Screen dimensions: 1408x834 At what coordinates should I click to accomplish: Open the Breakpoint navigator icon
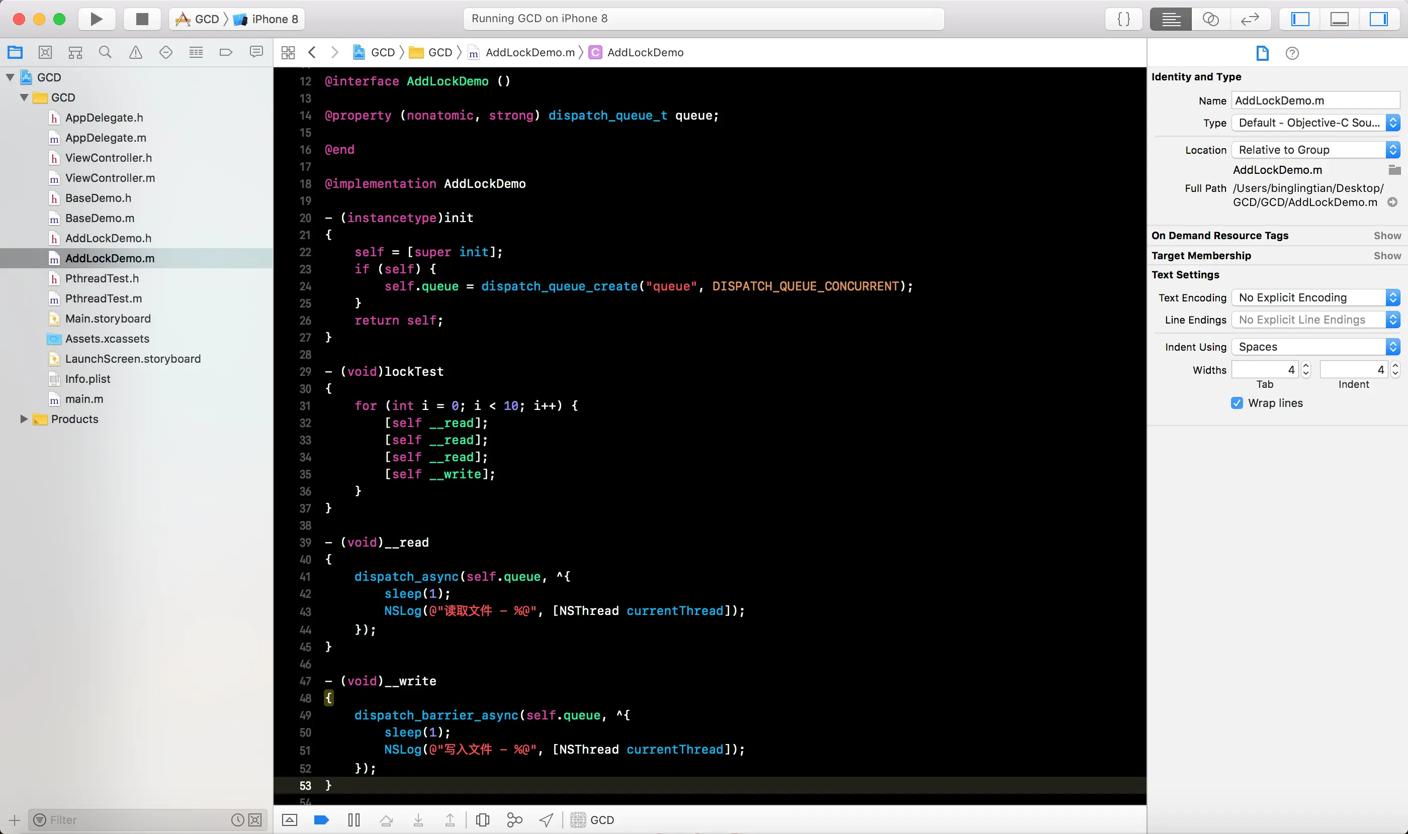tap(226, 52)
